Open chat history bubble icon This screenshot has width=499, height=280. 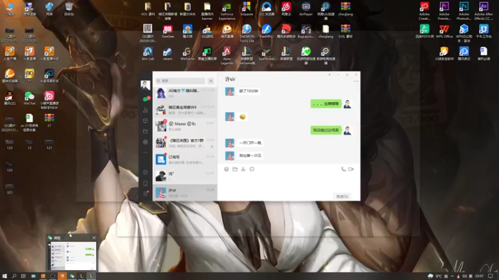pyautogui.click(x=252, y=169)
